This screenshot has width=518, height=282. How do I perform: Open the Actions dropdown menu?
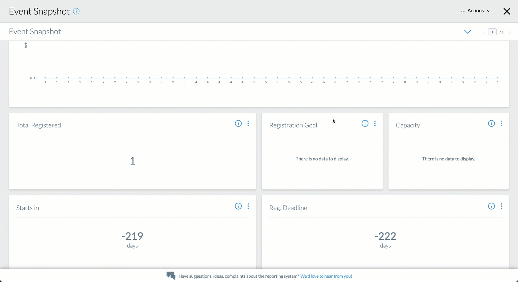point(476,11)
